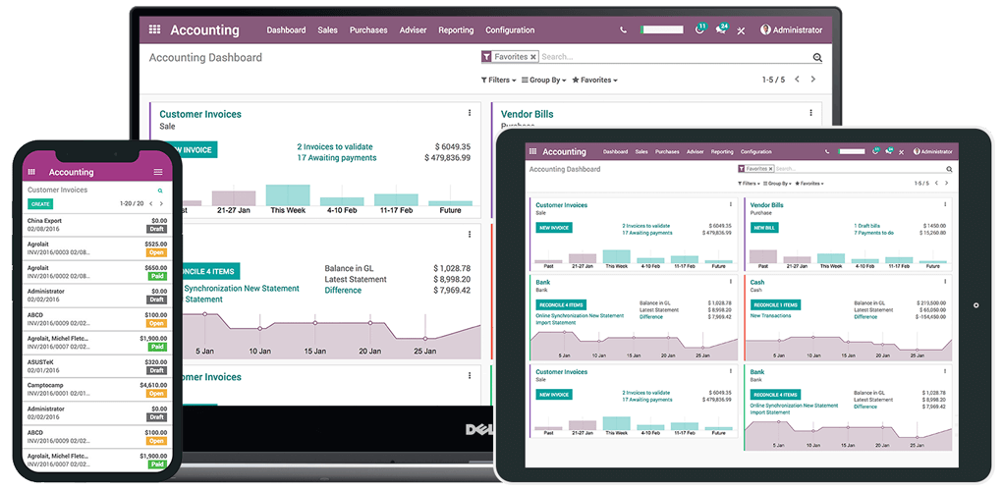
Task: Open hamburger menu on phone Accounting header
Action: point(158,172)
